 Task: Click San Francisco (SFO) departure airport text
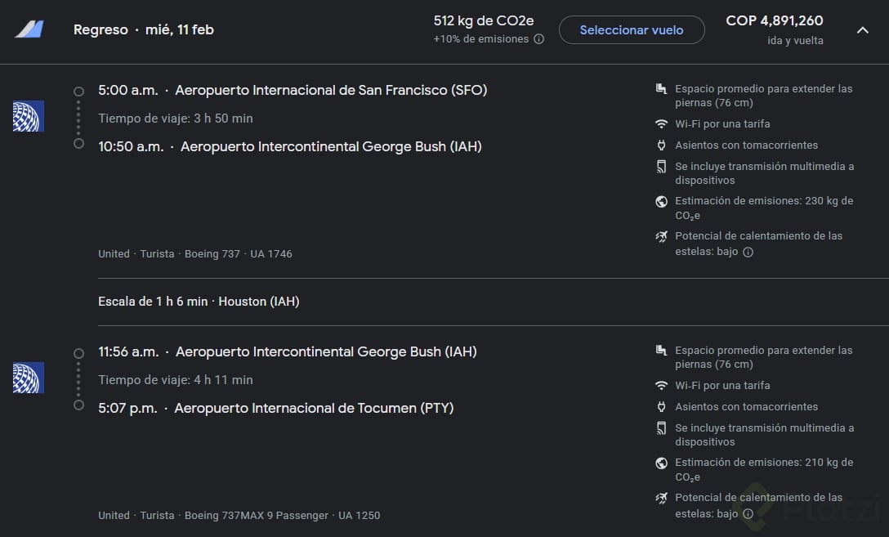click(331, 90)
